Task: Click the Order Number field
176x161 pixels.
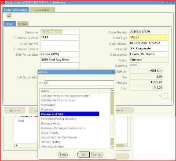Action: coord(149,32)
